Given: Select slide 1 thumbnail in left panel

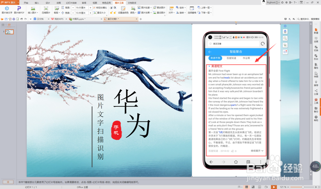Looking at the screenshot, I should click(9, 32).
